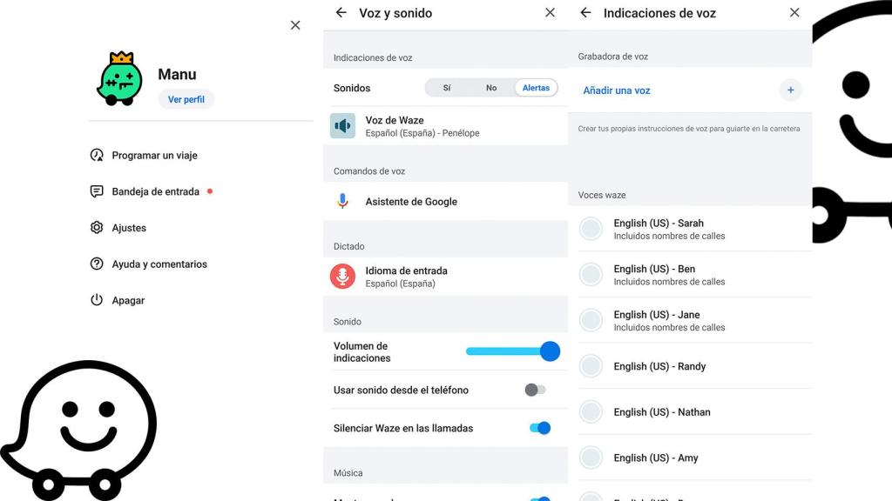
Task: Go back from Indicaciones de voz
Action: coord(585,12)
